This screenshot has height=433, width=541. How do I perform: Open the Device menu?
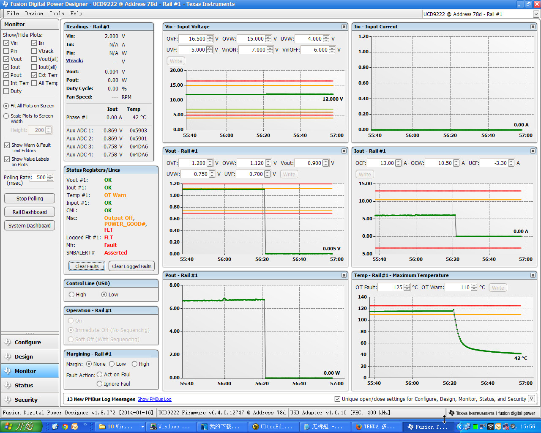(34, 14)
